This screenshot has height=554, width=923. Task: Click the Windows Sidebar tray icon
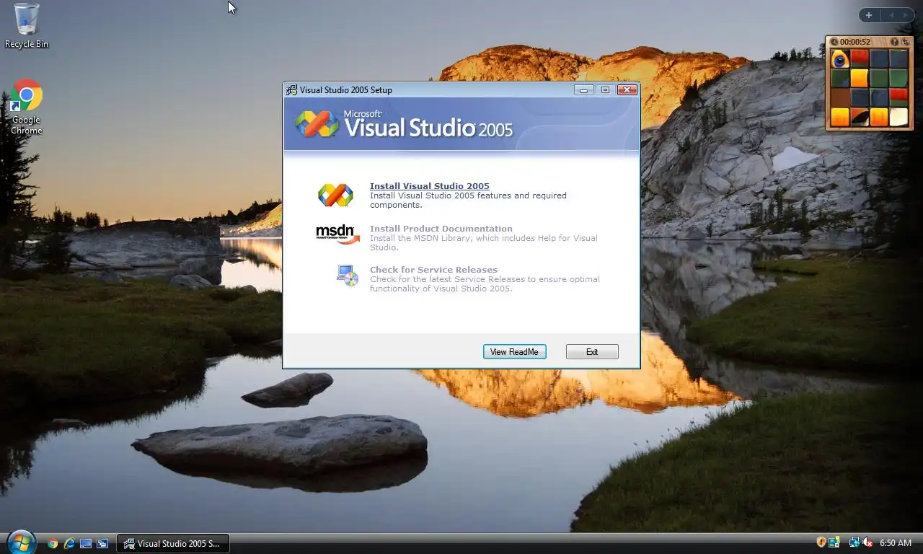tap(834, 542)
